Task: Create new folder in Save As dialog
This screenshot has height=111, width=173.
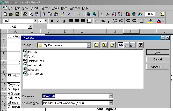Action: pyautogui.click(x=112, y=45)
